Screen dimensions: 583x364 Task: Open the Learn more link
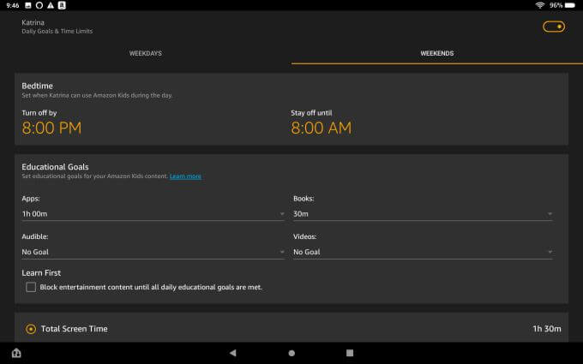[x=185, y=176]
